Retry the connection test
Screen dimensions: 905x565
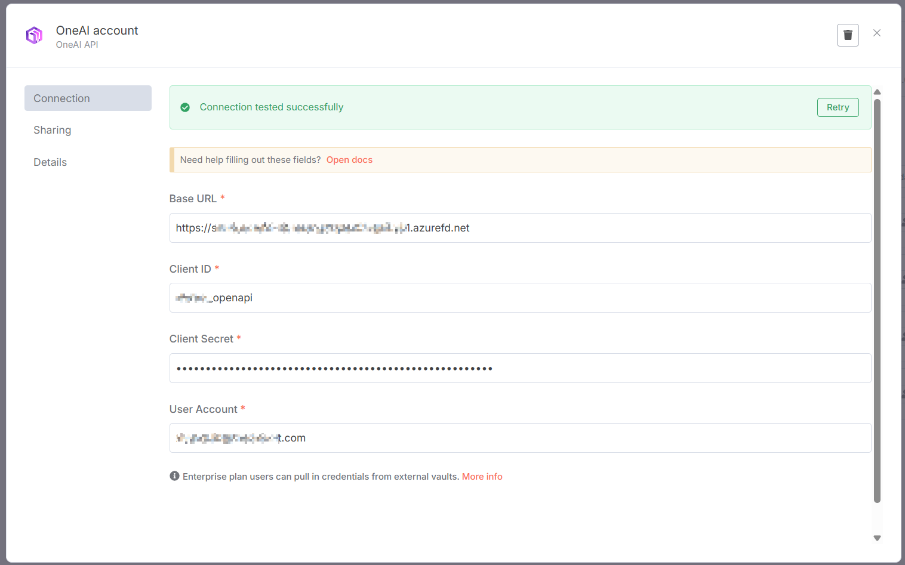[x=838, y=107]
